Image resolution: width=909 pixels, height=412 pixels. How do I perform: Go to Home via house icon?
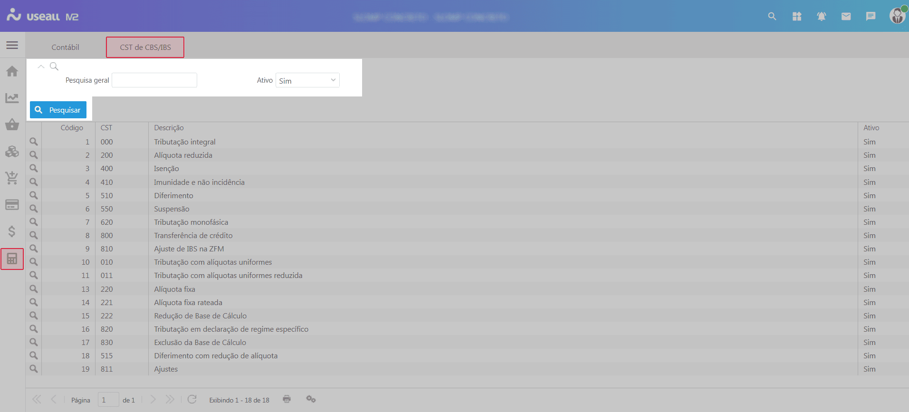12,71
